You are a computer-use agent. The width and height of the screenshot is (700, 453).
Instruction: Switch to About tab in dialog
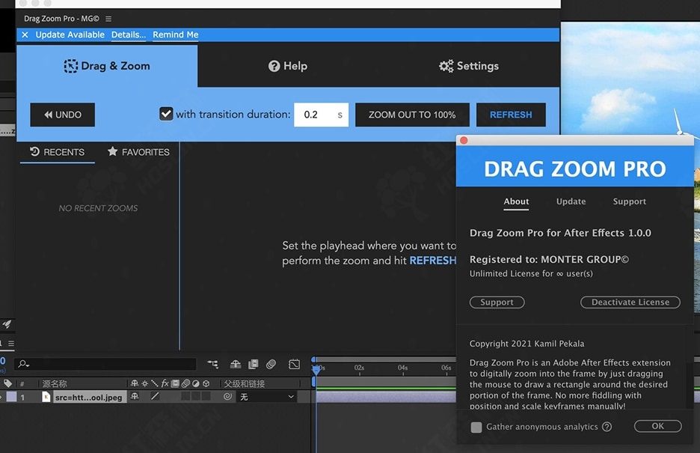pyautogui.click(x=516, y=201)
